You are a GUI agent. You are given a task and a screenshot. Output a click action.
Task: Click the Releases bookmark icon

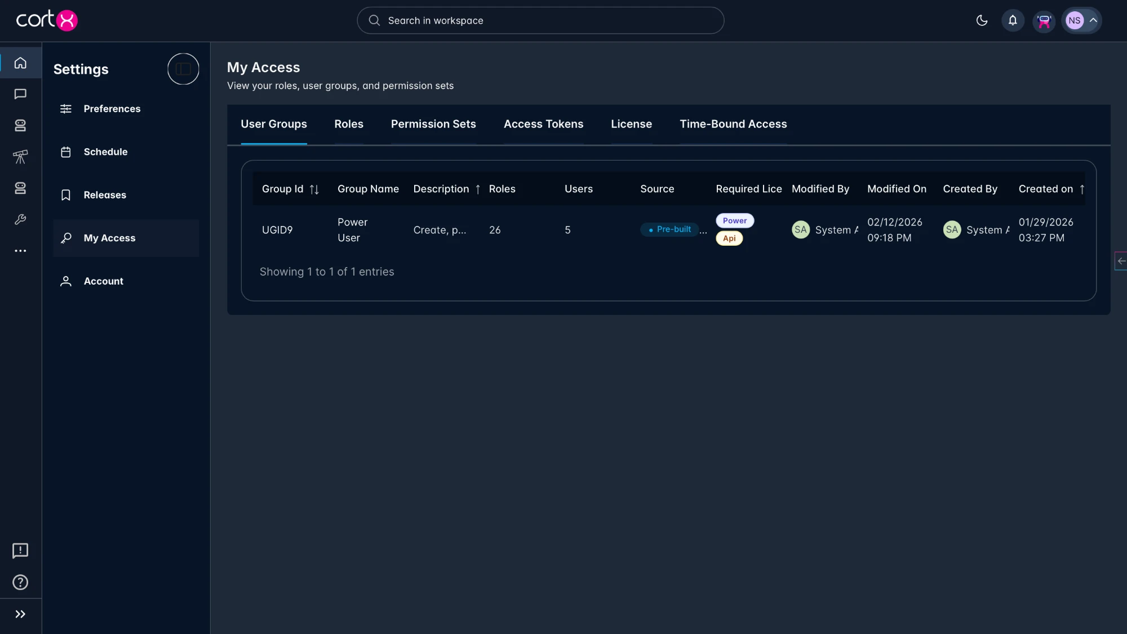tap(66, 195)
